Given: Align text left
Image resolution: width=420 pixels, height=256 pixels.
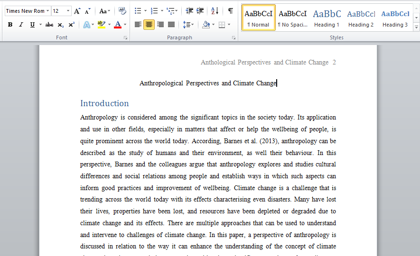Looking at the screenshot, I should (138, 25).
